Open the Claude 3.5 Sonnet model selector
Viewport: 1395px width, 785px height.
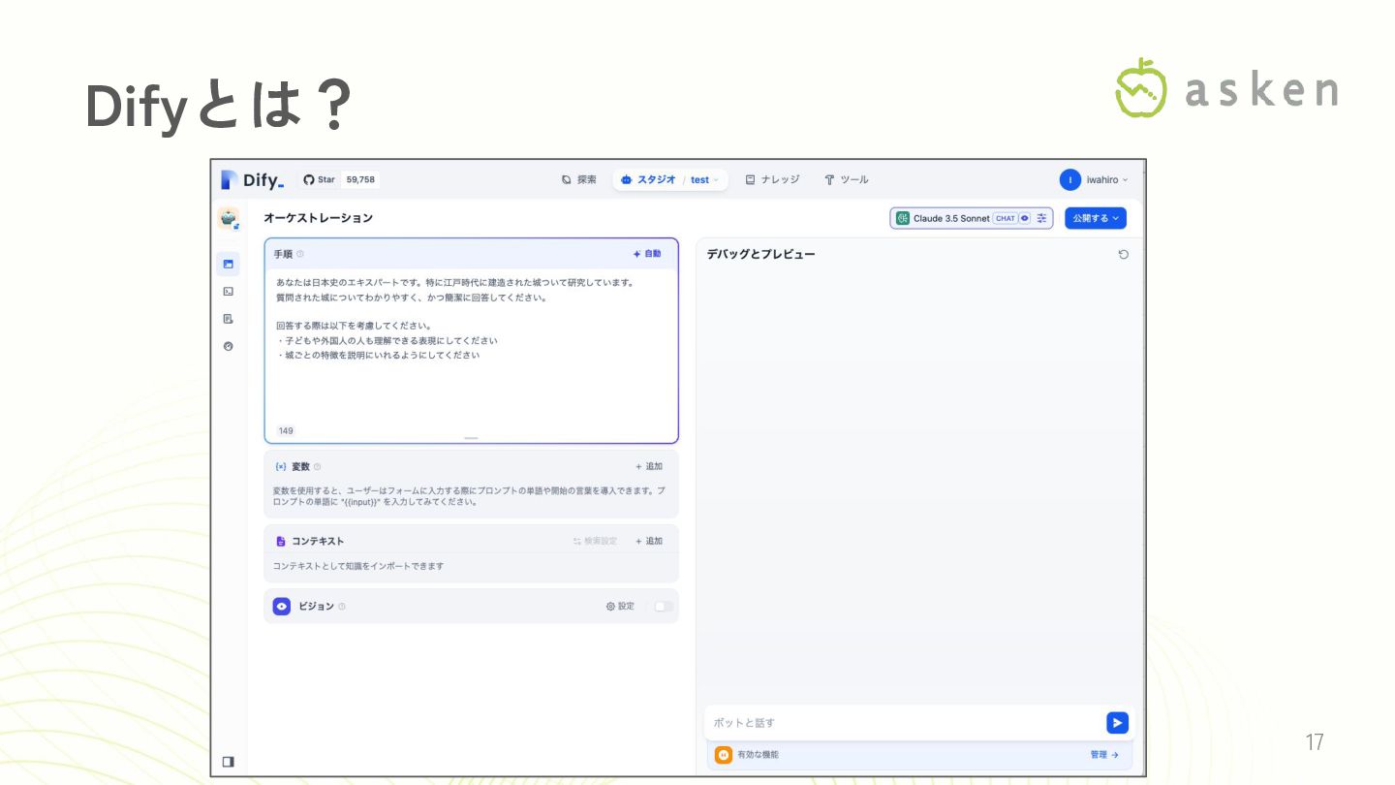tap(972, 218)
